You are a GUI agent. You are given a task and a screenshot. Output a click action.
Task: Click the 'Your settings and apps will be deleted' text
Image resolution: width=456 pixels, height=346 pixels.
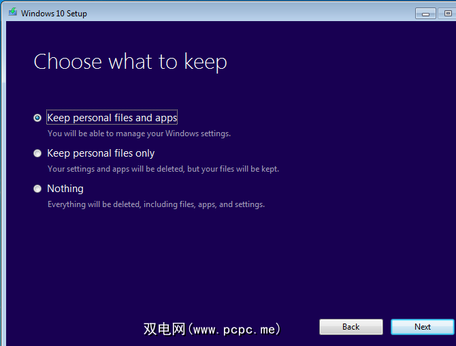click(x=163, y=169)
